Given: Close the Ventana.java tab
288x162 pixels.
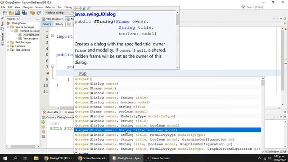Looking at the screenshot, I should (x=63, y=19).
